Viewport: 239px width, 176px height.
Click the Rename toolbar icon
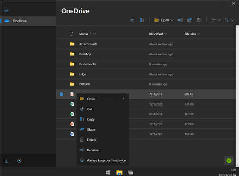180,20
